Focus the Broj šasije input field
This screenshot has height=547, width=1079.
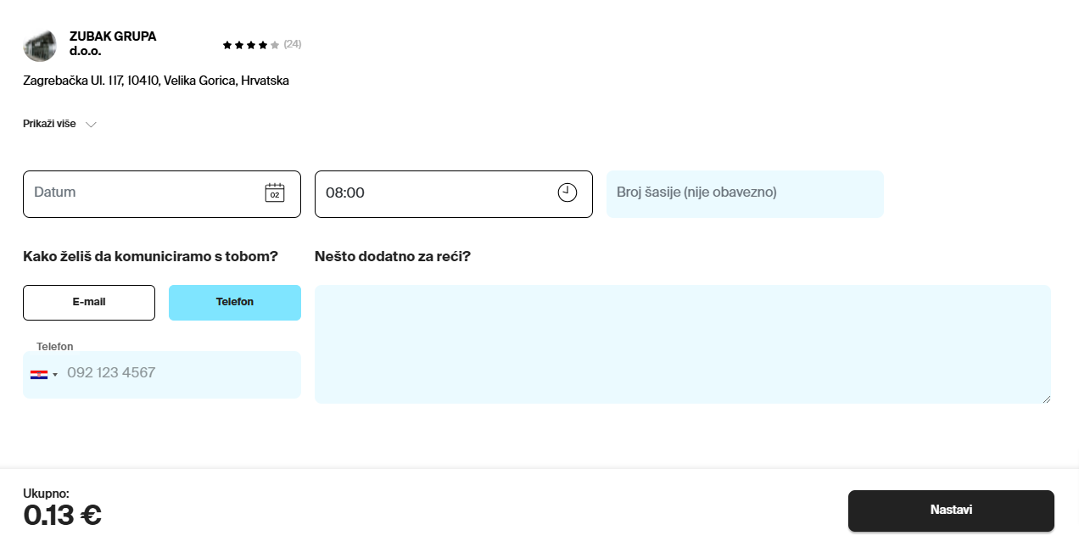click(x=745, y=194)
